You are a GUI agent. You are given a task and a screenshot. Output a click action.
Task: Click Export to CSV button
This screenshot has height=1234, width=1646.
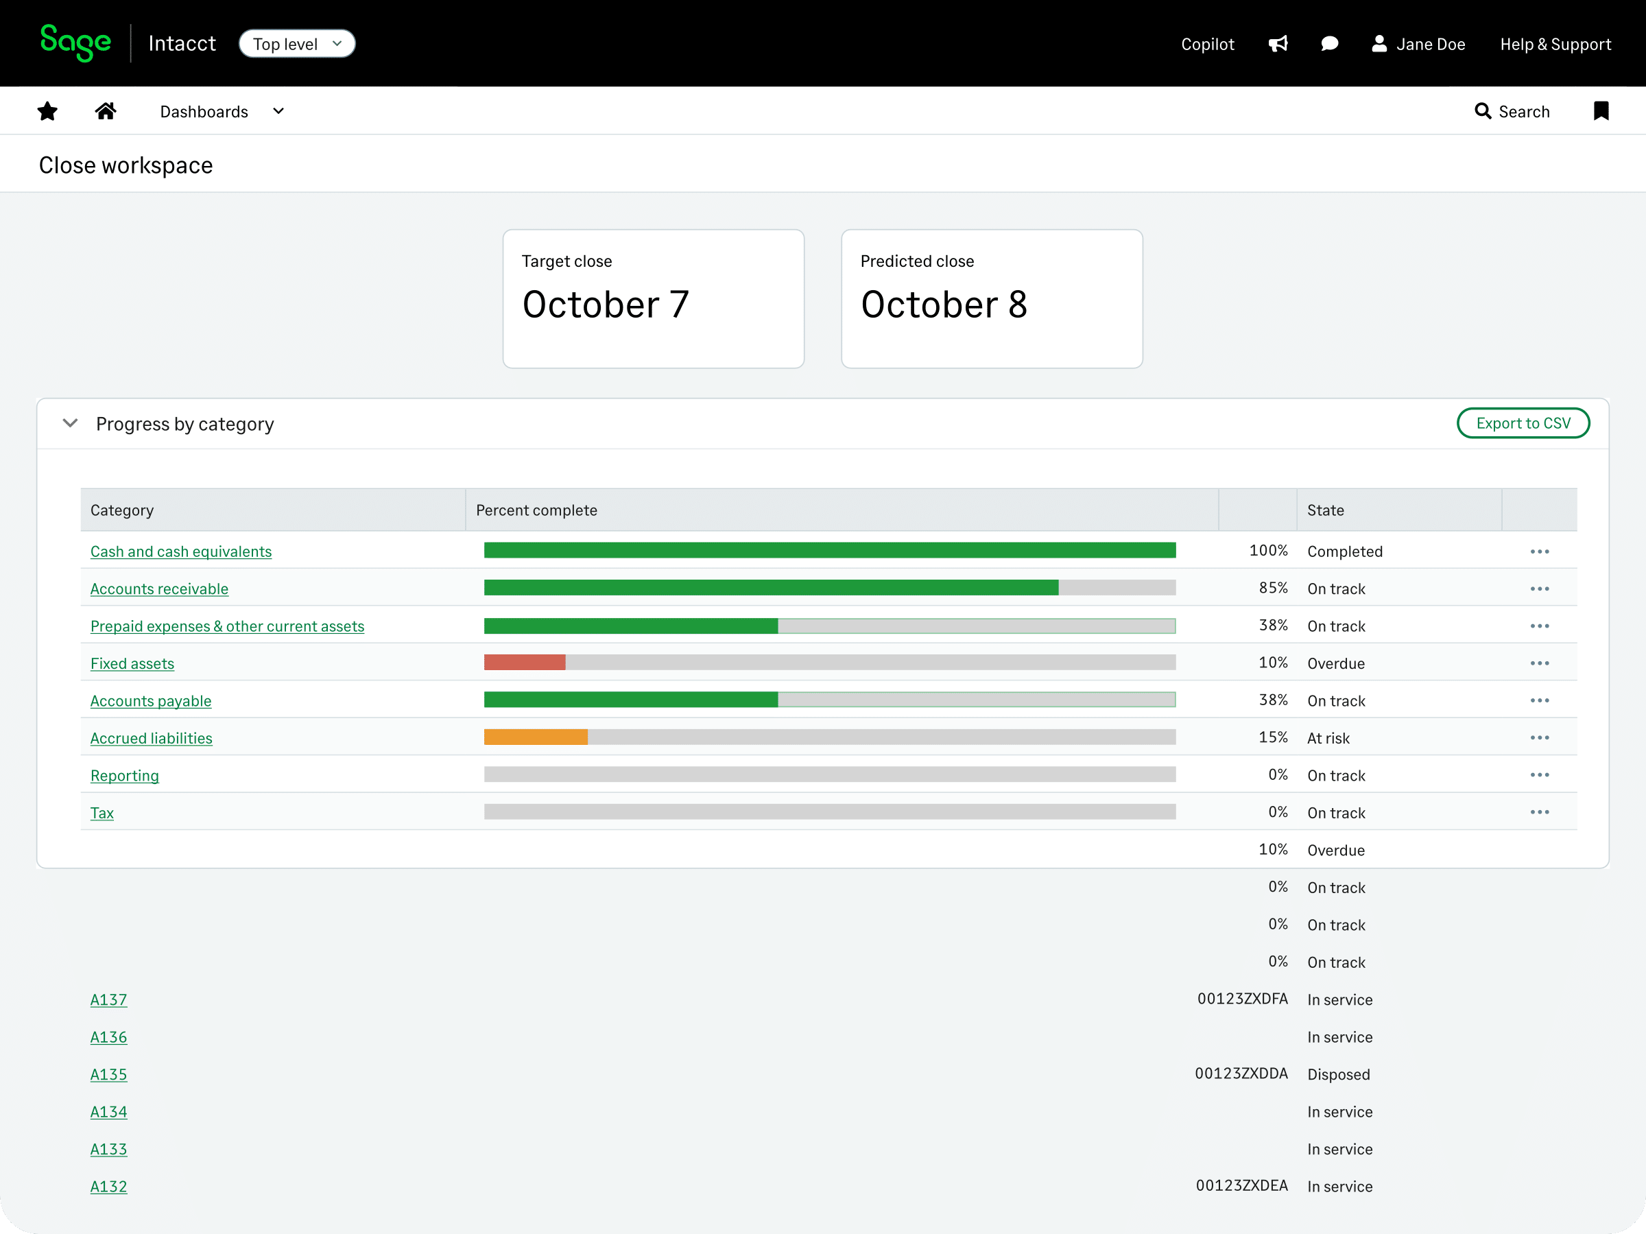coord(1523,423)
